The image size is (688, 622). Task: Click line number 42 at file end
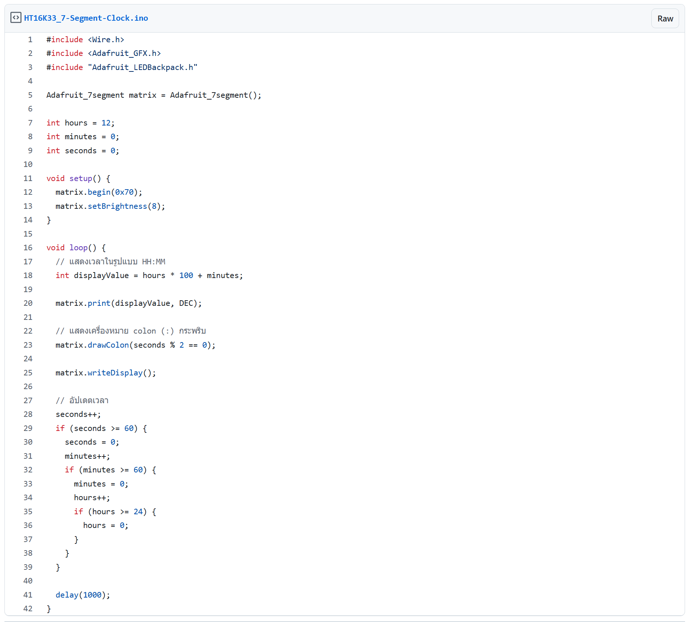click(x=28, y=609)
